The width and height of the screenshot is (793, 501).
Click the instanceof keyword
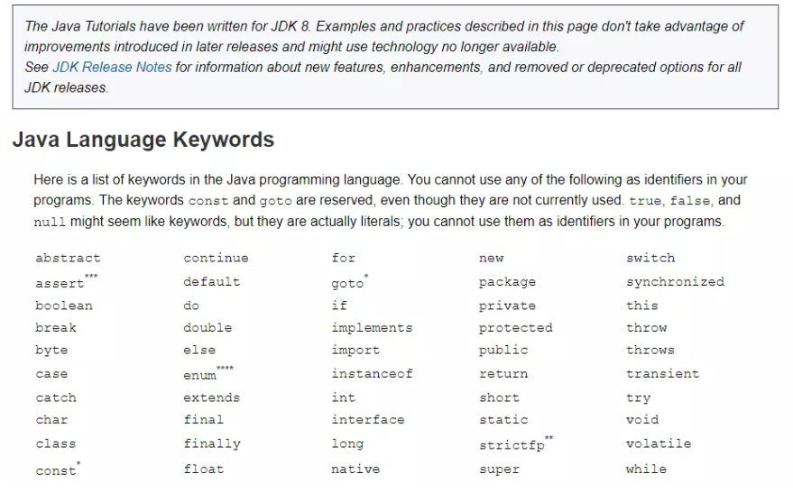[x=373, y=374]
